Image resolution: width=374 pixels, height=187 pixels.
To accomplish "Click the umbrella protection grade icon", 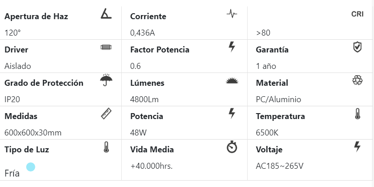I will pyautogui.click(x=106, y=80).
